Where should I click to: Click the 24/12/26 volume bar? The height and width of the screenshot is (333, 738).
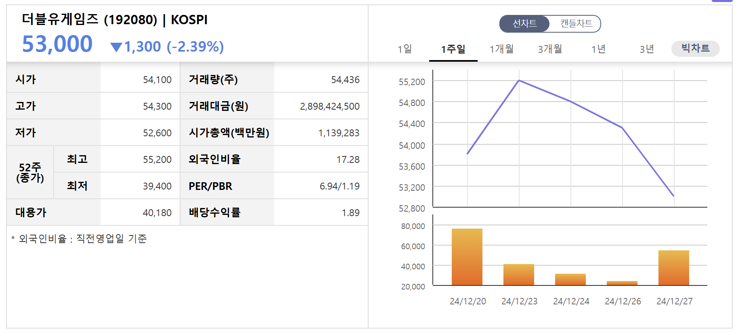(x=622, y=283)
